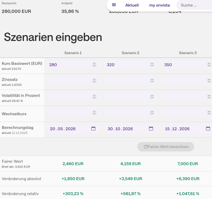This screenshot has width=212, height=199.
Task: Click stepper arrows for Szenario 1 Zinssatz
Action: tap(94, 81)
